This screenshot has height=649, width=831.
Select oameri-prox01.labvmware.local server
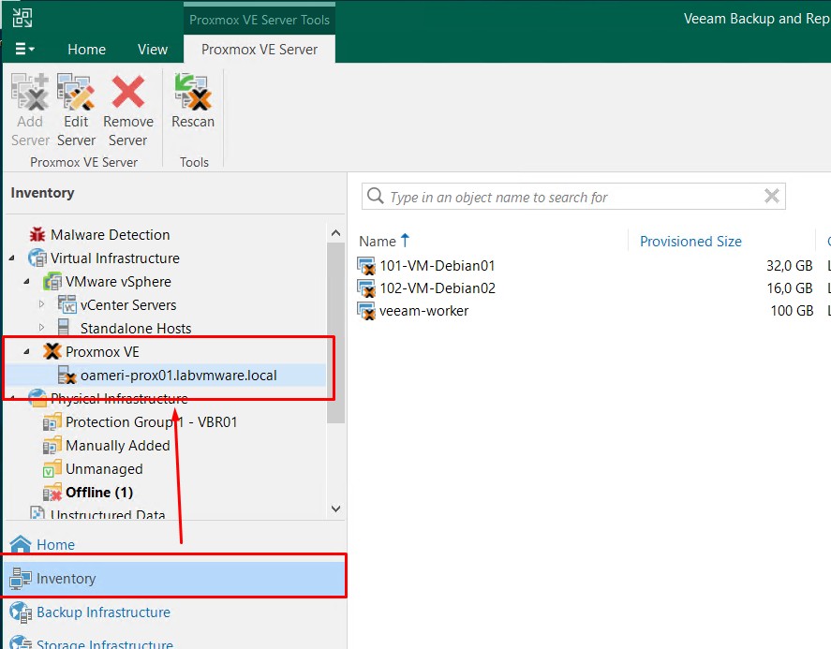[x=178, y=376]
